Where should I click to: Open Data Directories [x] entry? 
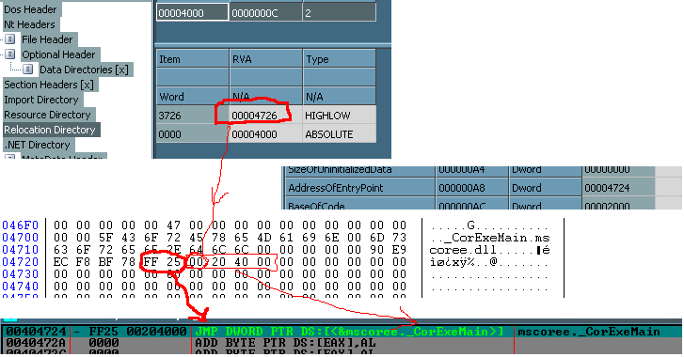tap(84, 70)
